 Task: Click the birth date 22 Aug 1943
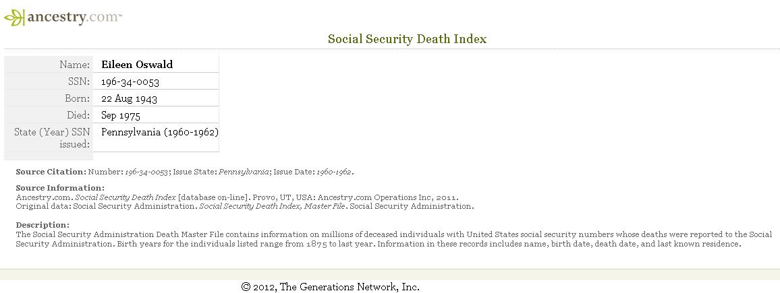click(x=129, y=98)
